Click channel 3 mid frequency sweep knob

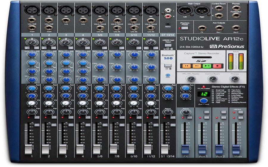pyautogui.click(x=66, y=63)
